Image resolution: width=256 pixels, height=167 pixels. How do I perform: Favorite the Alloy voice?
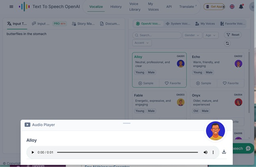(173, 83)
